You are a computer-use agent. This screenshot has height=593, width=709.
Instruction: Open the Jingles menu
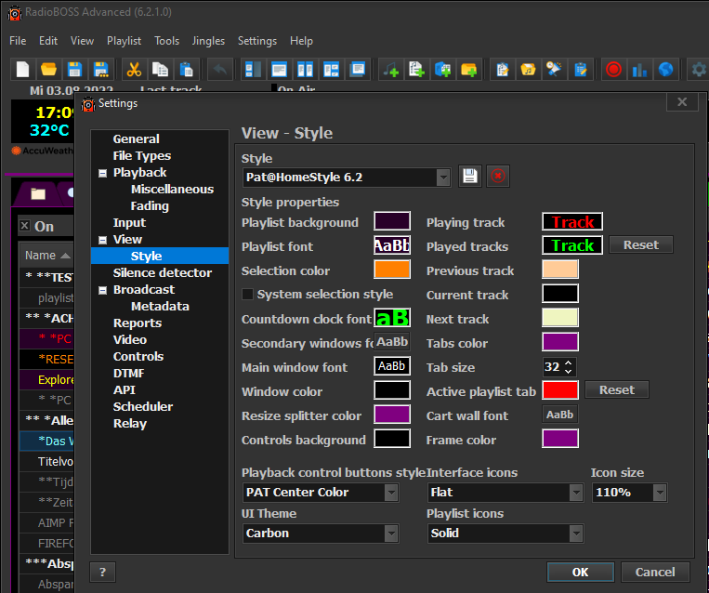pyautogui.click(x=208, y=41)
